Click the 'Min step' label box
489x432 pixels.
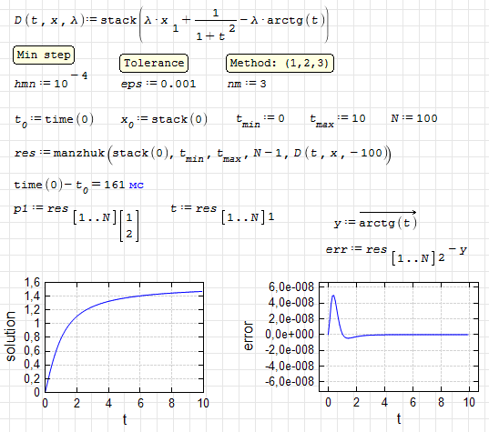click(x=44, y=55)
